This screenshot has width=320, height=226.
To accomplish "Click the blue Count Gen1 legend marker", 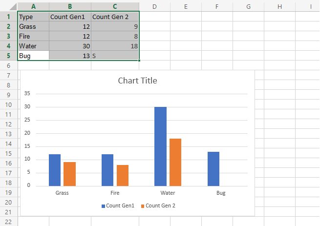I will pos(104,206).
